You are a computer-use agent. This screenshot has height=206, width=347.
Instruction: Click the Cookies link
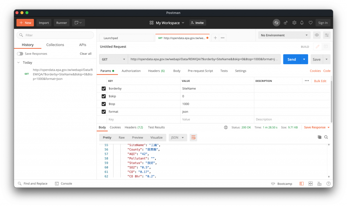click(x=315, y=71)
